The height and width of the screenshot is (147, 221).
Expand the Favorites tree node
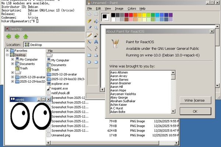[7, 50]
